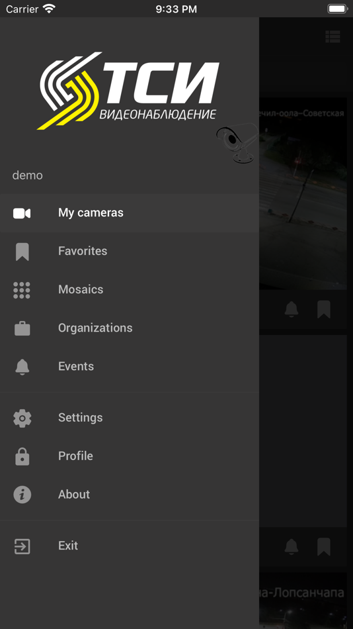Tap the info circle About icon
The width and height of the screenshot is (353, 629).
pos(22,495)
